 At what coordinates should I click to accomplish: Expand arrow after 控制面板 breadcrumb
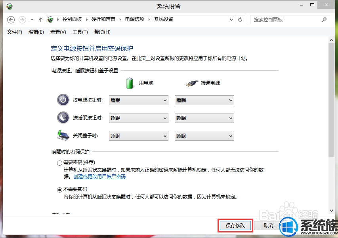(86, 19)
